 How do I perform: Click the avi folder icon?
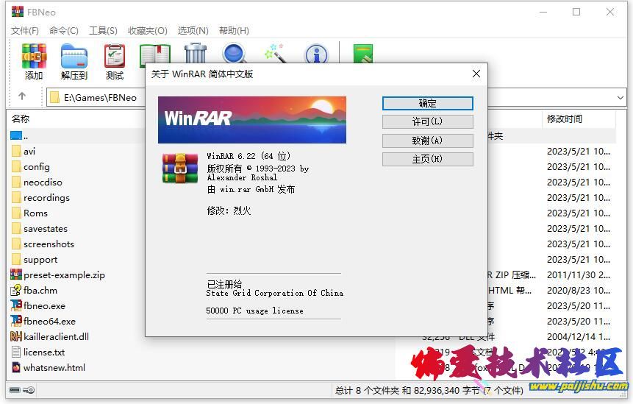point(17,152)
